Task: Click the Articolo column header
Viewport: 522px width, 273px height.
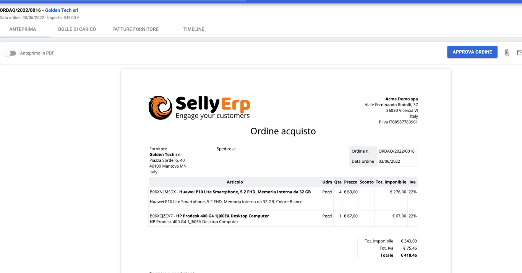Action: (x=235, y=182)
